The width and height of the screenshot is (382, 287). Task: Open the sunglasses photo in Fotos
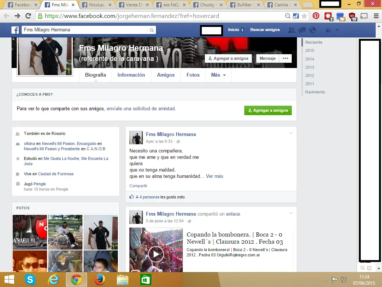(30, 261)
